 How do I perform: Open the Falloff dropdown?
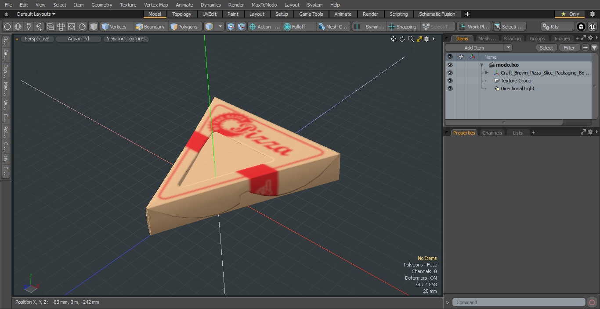point(299,27)
